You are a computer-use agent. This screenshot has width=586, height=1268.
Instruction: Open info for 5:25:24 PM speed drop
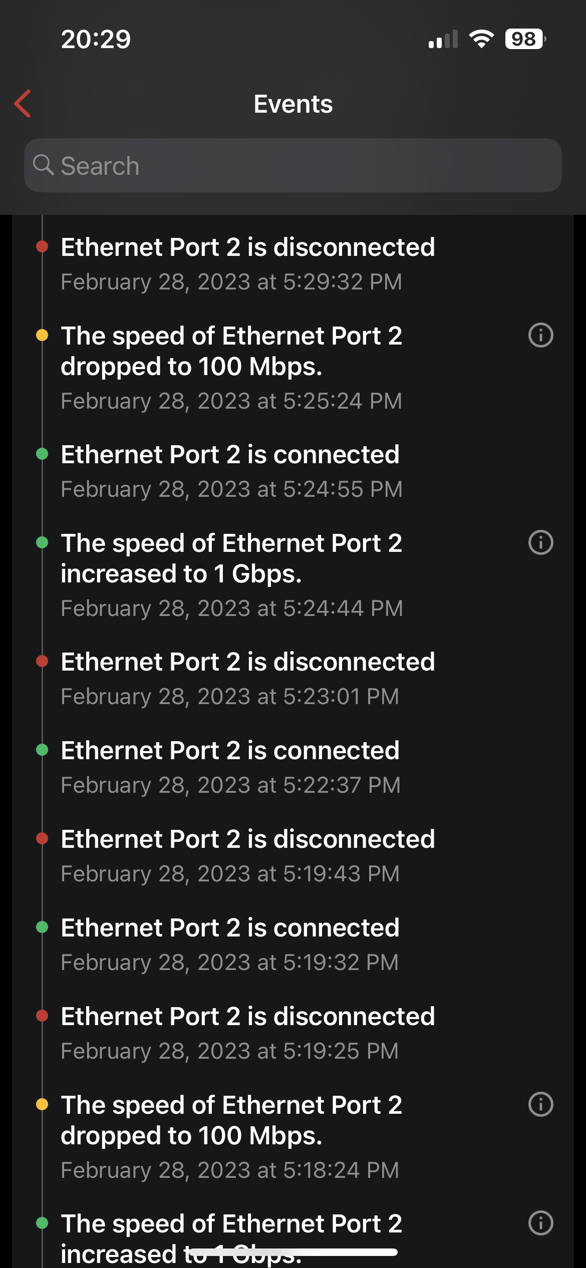point(540,335)
